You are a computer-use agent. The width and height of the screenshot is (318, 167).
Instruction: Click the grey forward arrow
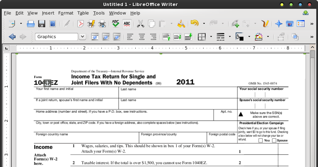tap(23, 37)
